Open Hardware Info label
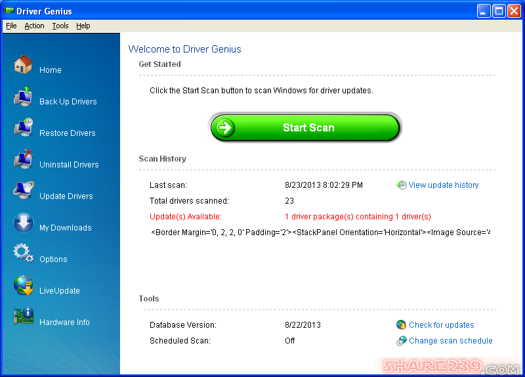525x377 pixels. point(64,322)
